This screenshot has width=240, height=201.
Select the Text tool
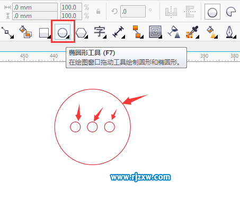[x=100, y=32]
